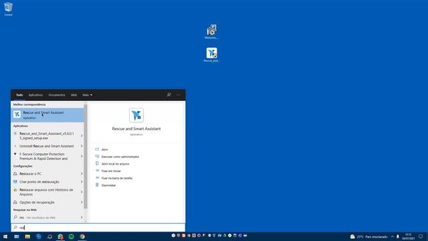Expand the Criar ponto de restauração arrow

tap(82, 181)
